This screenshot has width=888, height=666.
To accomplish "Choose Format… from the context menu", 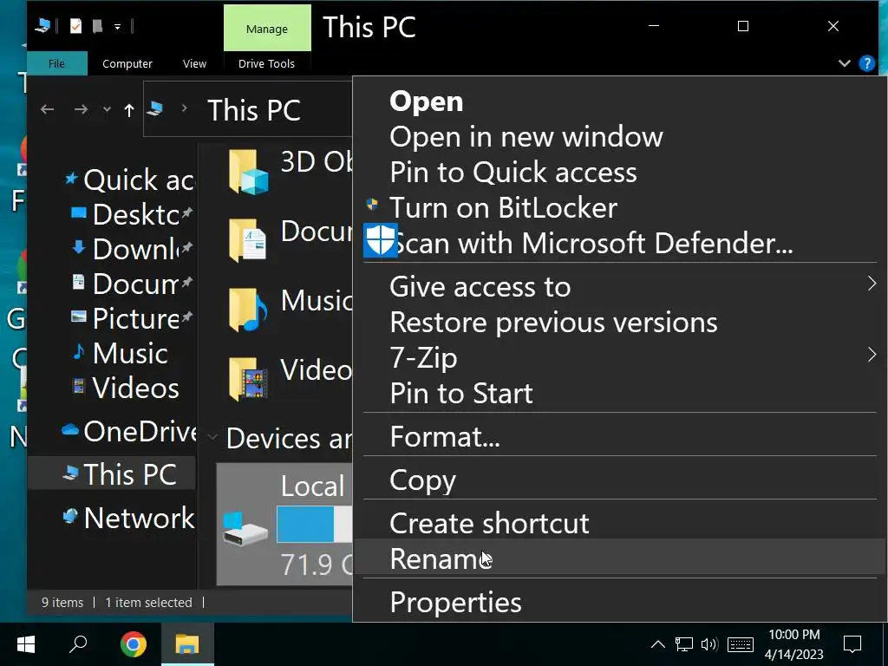I will (619, 437).
